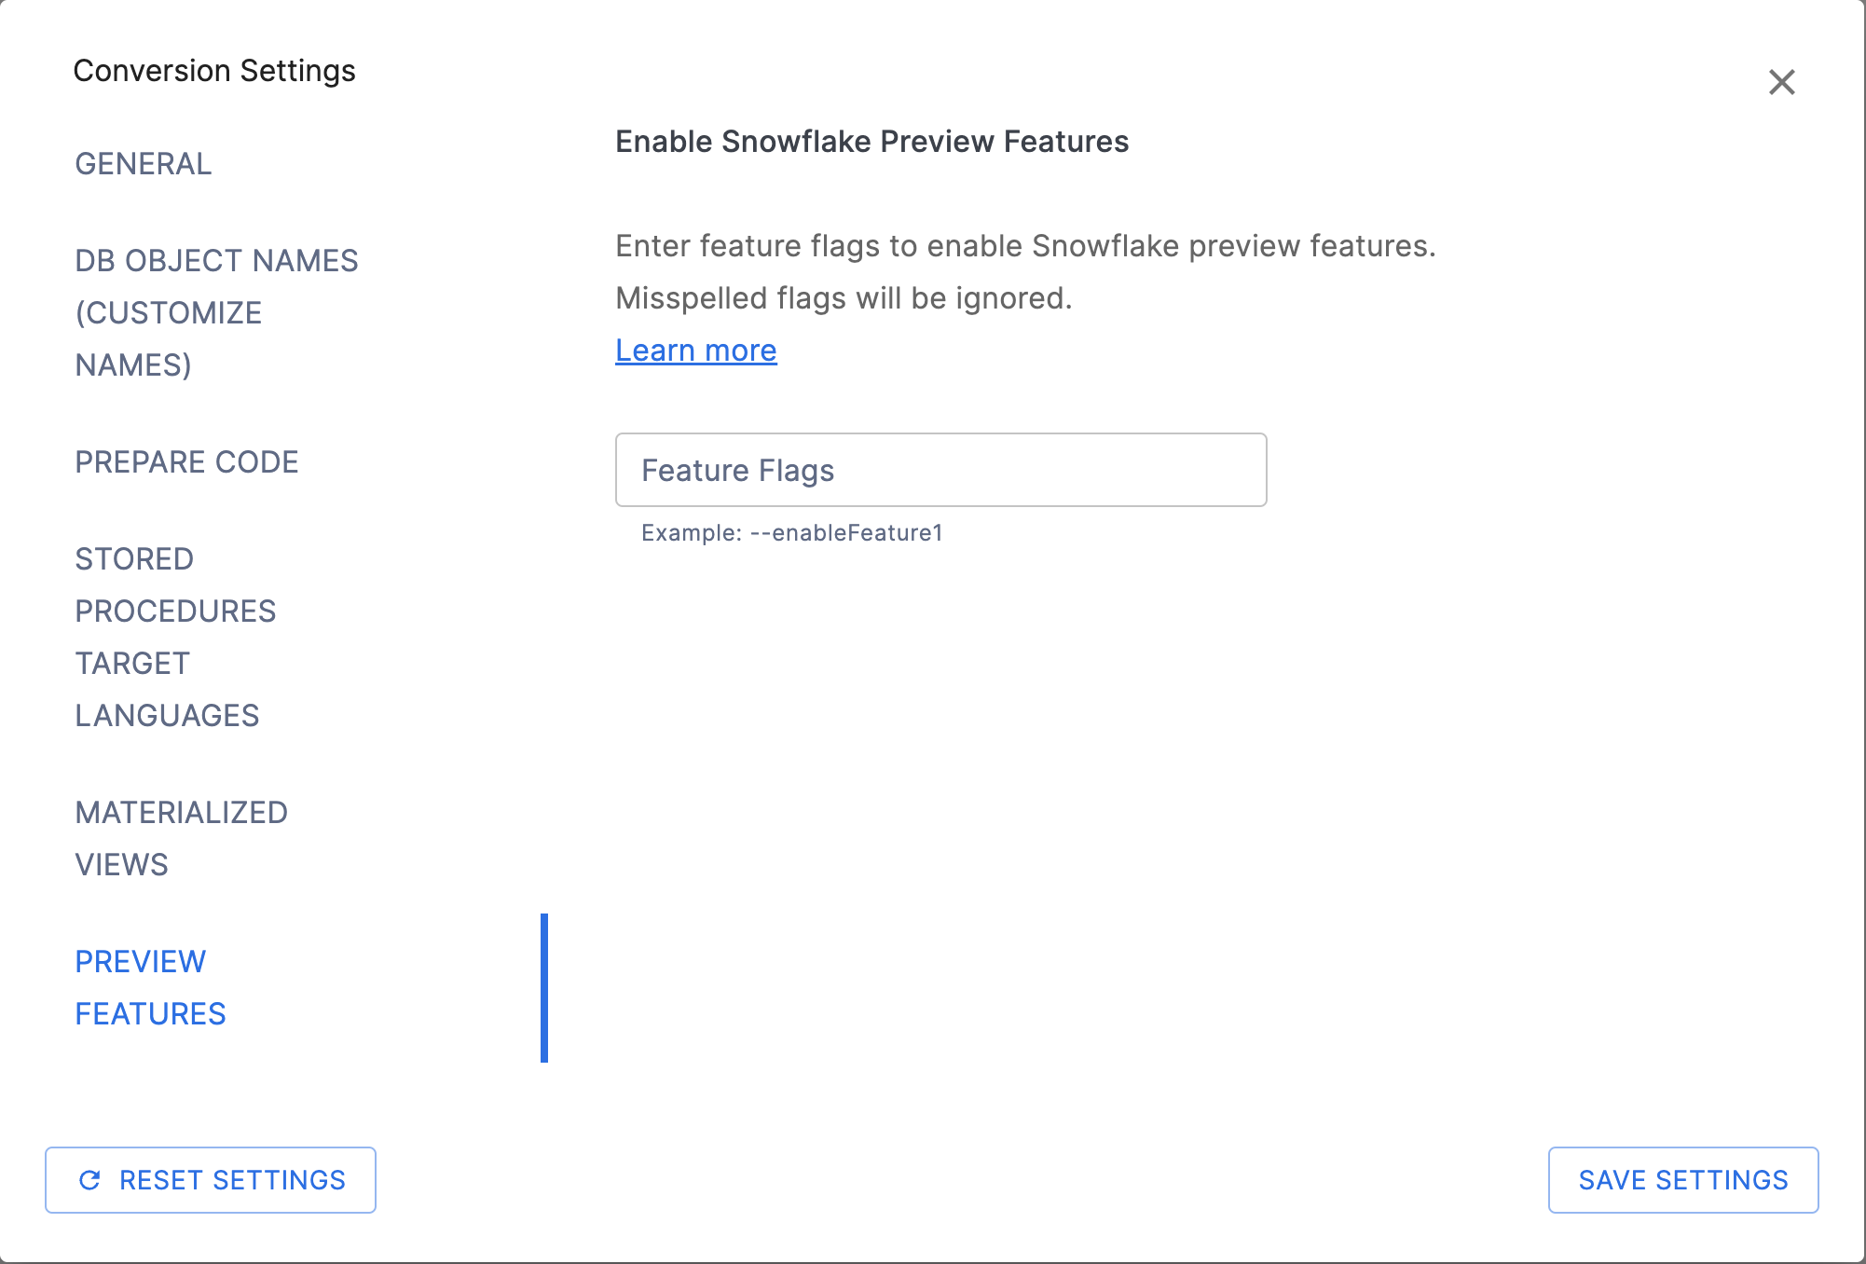Follow the Learn more link
The width and height of the screenshot is (1866, 1264).
(695, 350)
